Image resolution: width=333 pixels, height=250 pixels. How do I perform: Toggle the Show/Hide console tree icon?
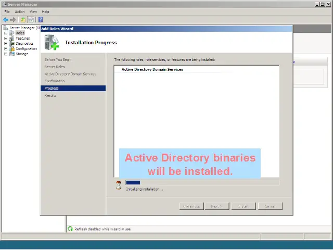[x=31, y=20]
